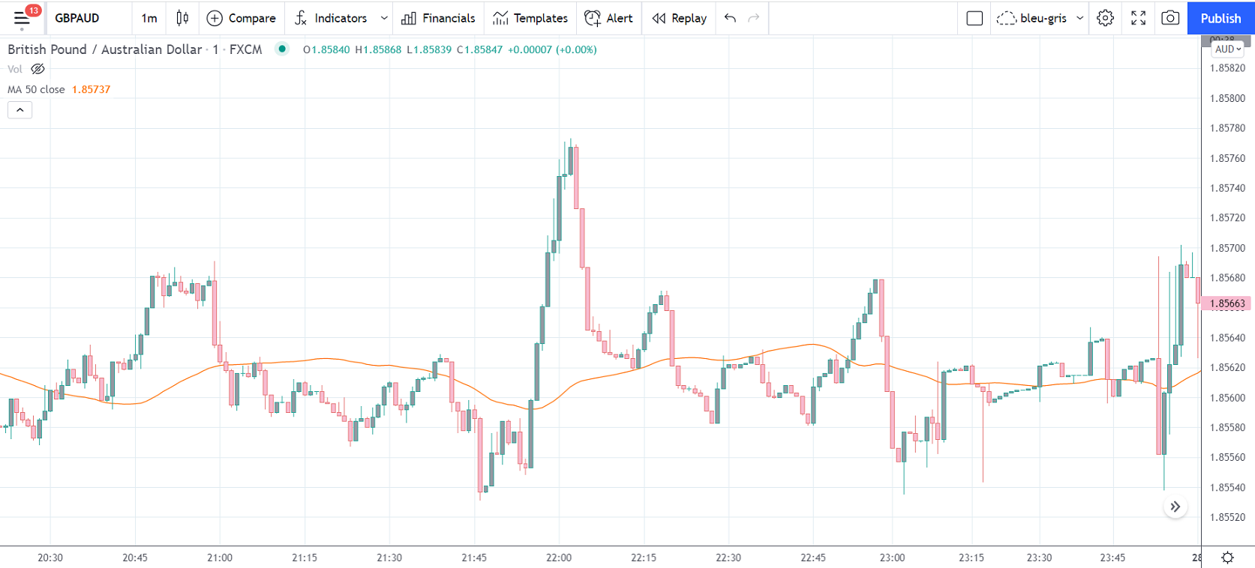Open chart settings gear in top toolbar

pos(1105,18)
